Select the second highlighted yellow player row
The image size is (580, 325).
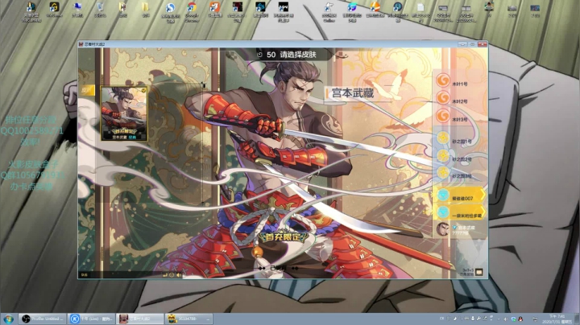tap(459, 212)
